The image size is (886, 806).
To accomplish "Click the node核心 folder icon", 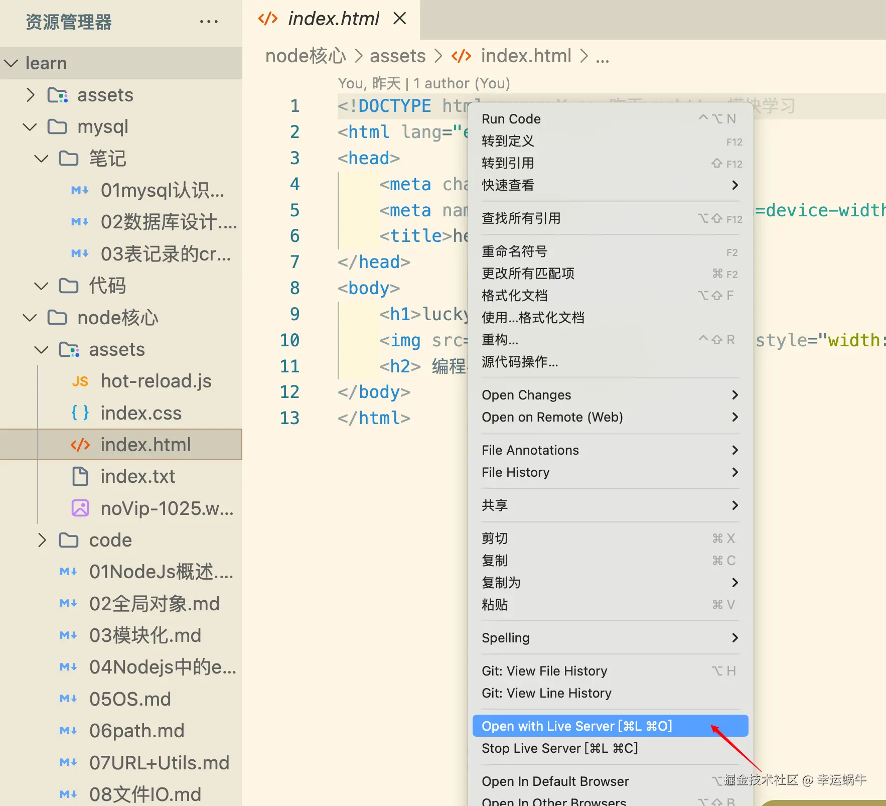I will point(57,317).
